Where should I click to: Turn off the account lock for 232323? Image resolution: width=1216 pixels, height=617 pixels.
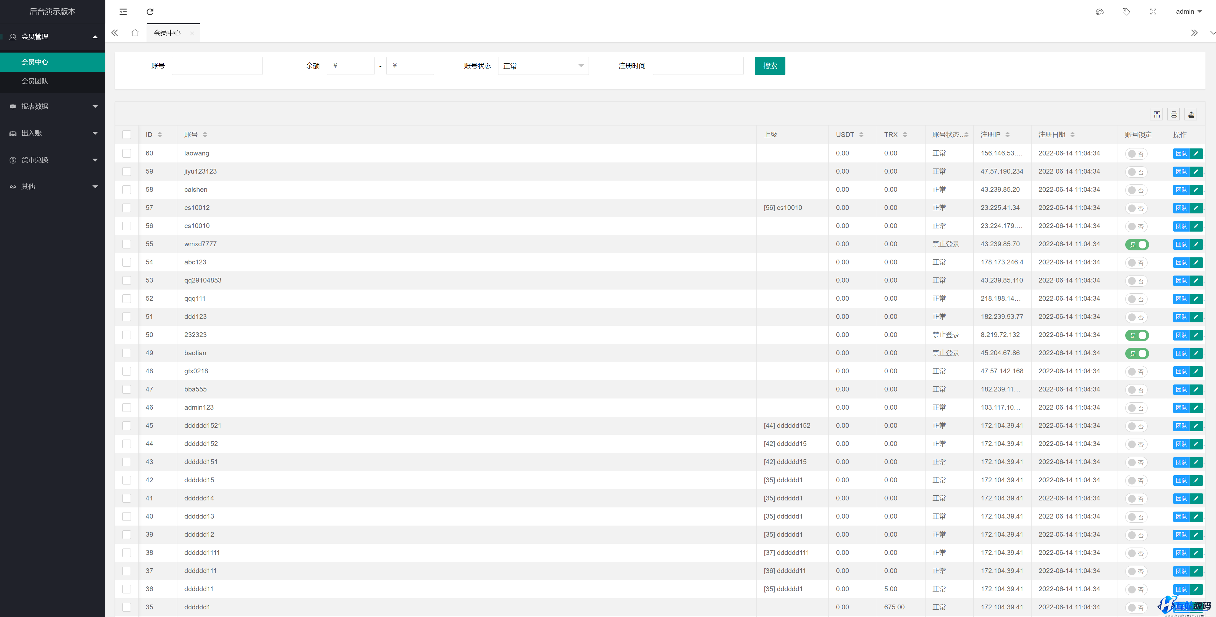coord(1137,335)
